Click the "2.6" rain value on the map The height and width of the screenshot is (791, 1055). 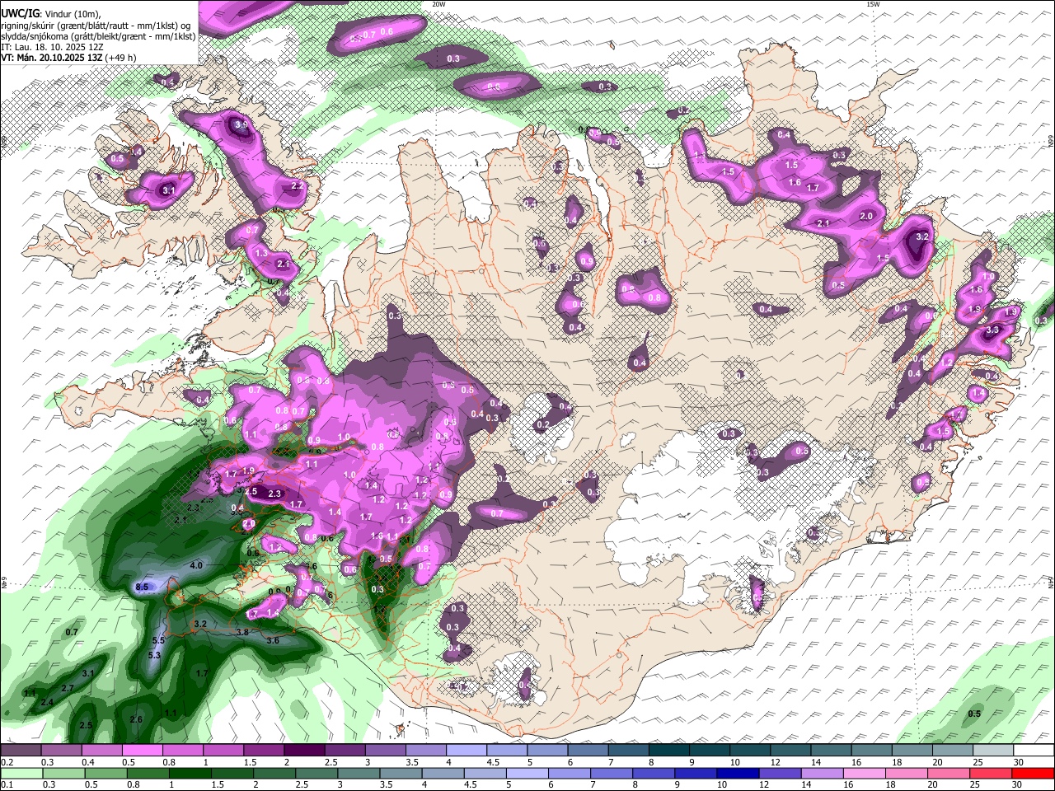point(137,719)
